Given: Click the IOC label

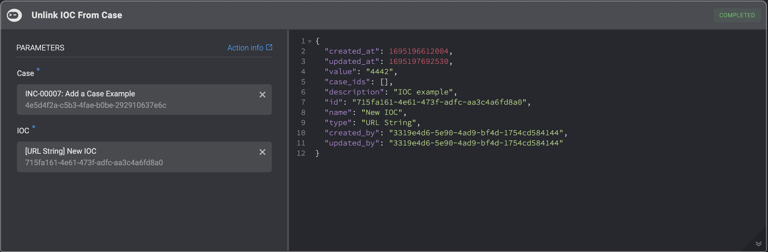Looking at the screenshot, I should click(x=23, y=131).
